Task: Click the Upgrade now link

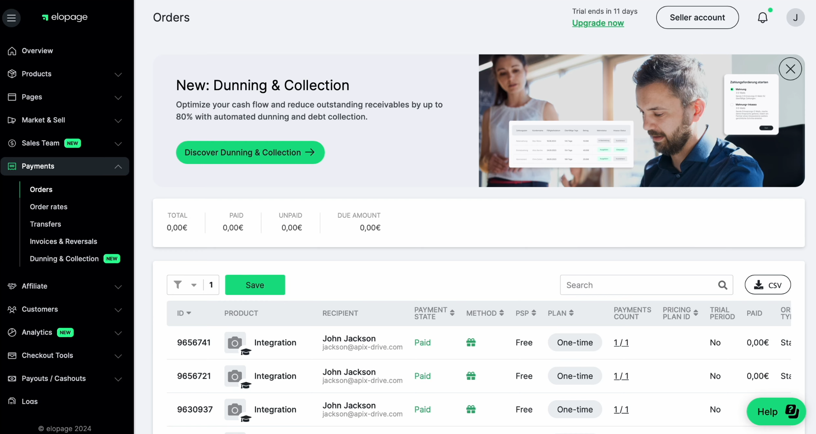Action: [598, 23]
